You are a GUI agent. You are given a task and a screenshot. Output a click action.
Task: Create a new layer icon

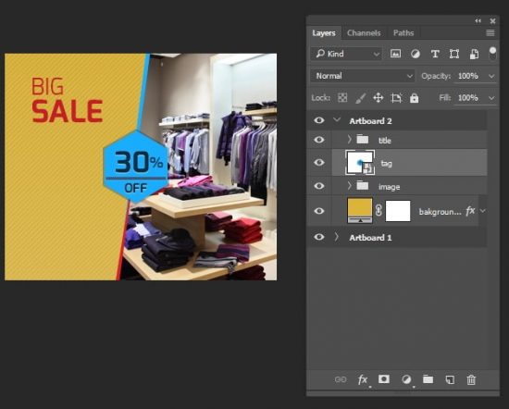pyautogui.click(x=450, y=379)
